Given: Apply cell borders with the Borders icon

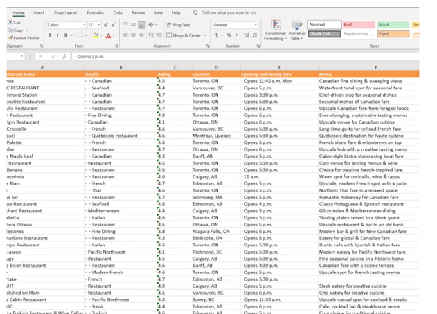Looking at the screenshot, I should pos(80,35).
